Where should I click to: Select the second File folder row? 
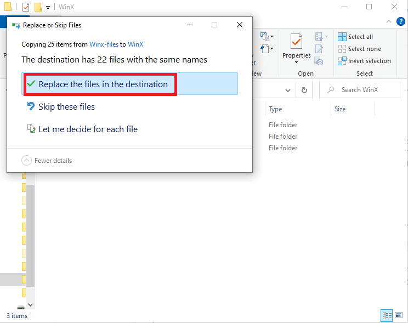point(283,137)
